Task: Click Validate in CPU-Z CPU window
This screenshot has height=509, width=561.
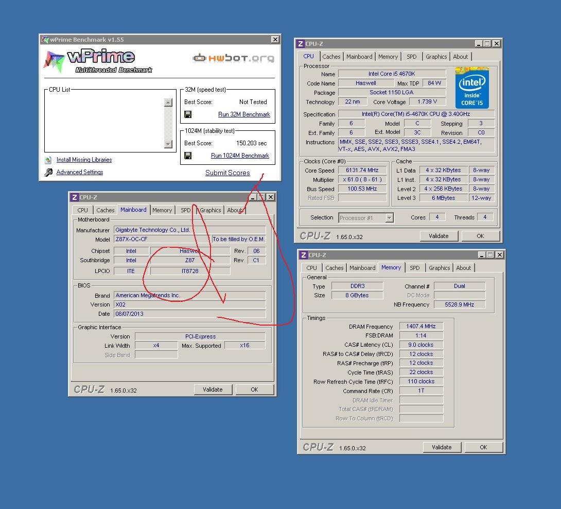Action: click(x=439, y=236)
